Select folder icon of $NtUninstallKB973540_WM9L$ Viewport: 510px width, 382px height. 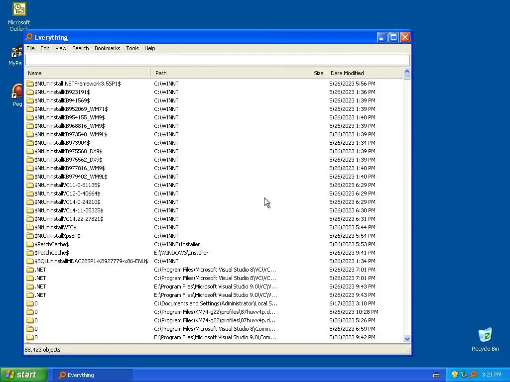pos(30,134)
